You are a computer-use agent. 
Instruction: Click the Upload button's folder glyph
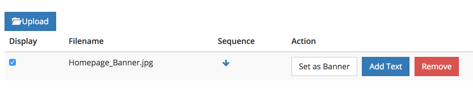(17, 21)
